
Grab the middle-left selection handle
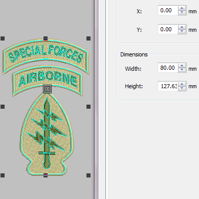pos(3,107)
